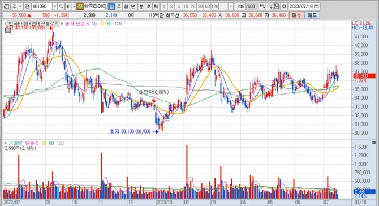Click the small square before 거래량

point(6,143)
